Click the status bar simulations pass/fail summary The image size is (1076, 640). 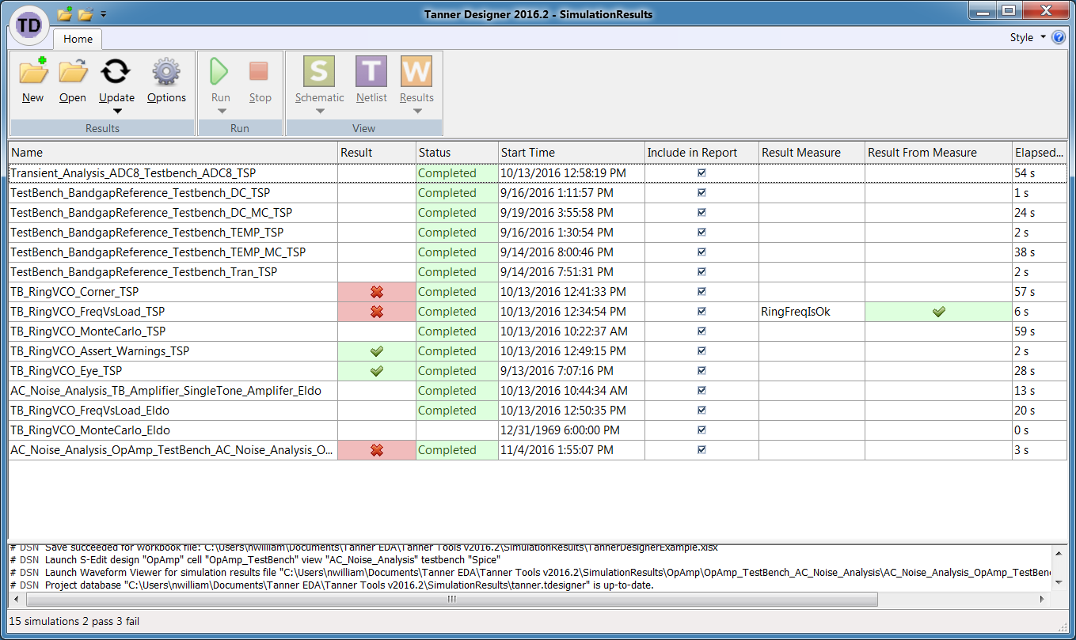tap(74, 621)
